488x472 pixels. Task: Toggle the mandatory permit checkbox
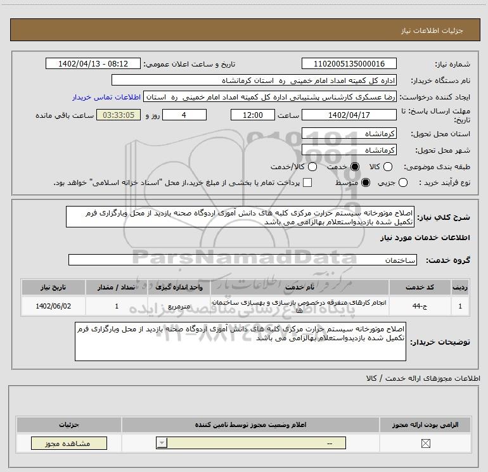point(425,443)
